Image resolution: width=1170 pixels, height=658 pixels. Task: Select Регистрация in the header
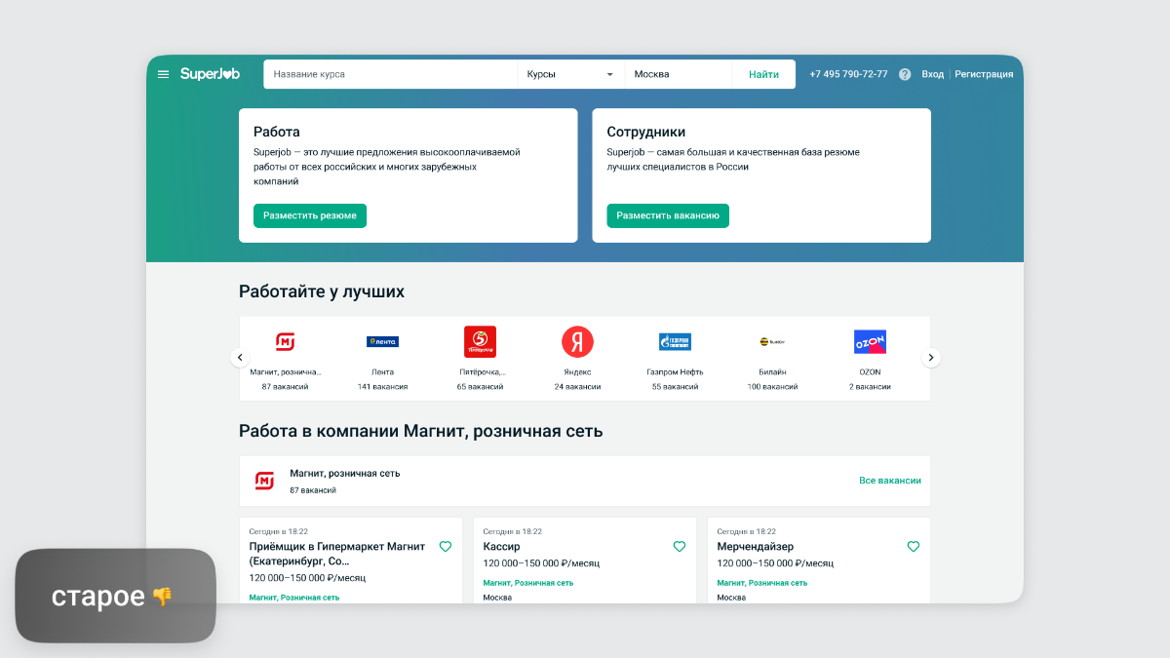coord(984,74)
